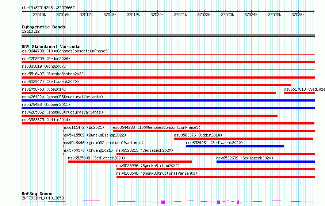Click the DGV Structural Variants track heading
Screen dimensions: 325x206
pyautogui.click(x=51, y=47)
